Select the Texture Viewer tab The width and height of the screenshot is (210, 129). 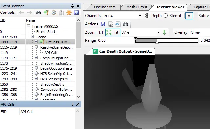[170, 7]
